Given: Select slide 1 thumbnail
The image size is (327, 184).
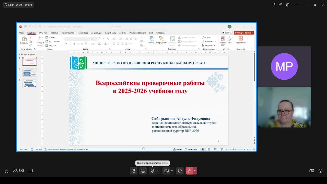Looking at the screenshot, I should coord(30,61).
